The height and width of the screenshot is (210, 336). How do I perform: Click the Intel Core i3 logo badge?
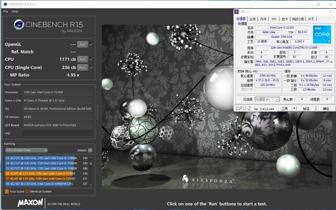click(322, 35)
